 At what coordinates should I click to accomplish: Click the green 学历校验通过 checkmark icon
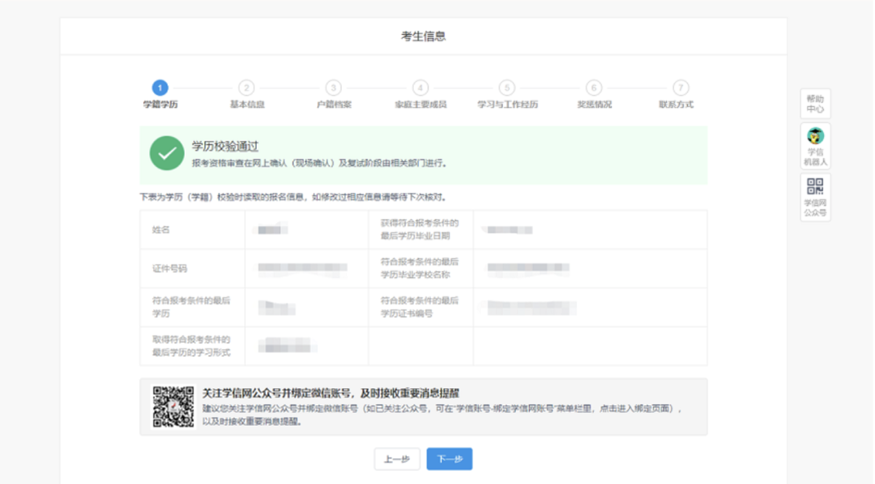point(167,153)
